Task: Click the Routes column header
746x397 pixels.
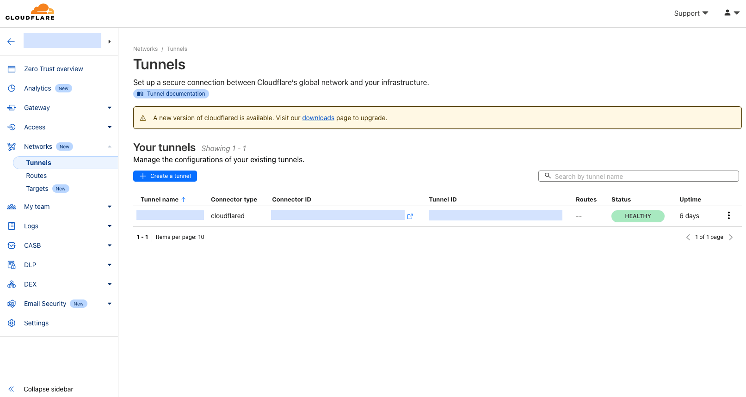Action: pyautogui.click(x=586, y=200)
